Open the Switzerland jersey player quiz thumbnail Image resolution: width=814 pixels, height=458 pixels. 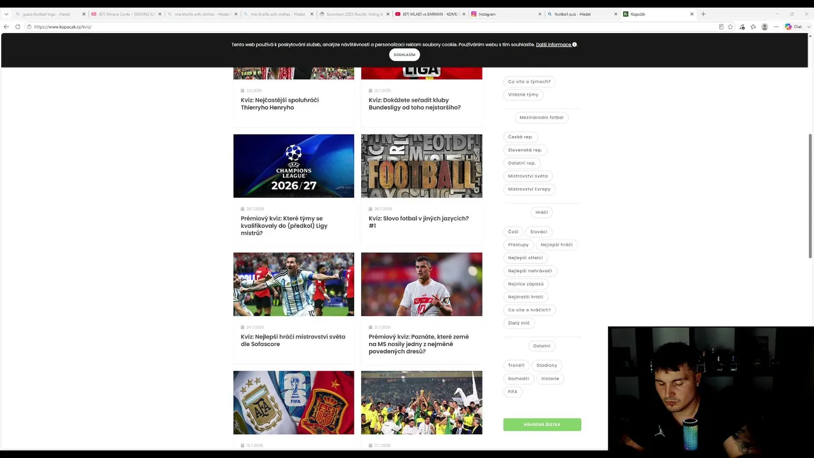coord(422,284)
